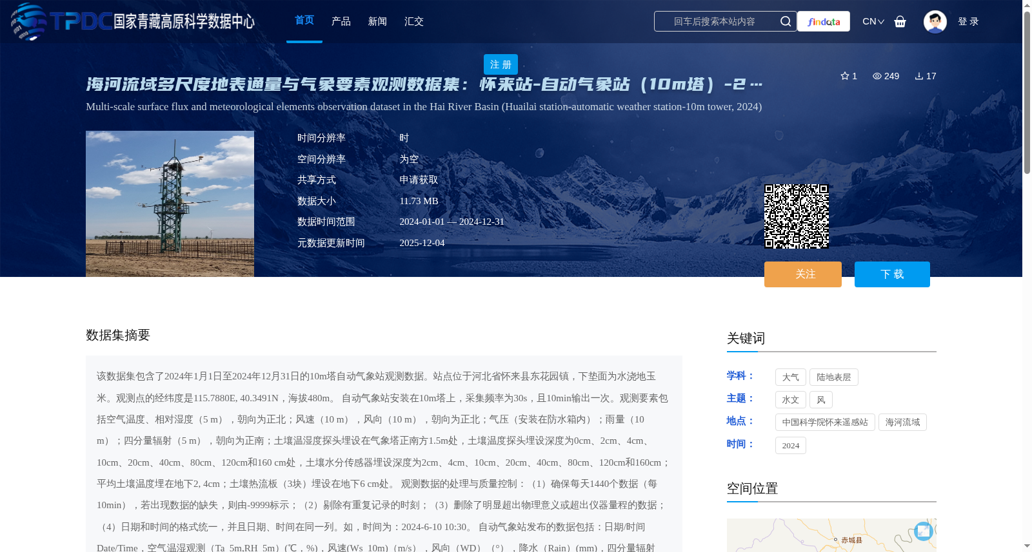The width and height of the screenshot is (1032, 552).
Task: Click the download count icon
Action: (919, 76)
